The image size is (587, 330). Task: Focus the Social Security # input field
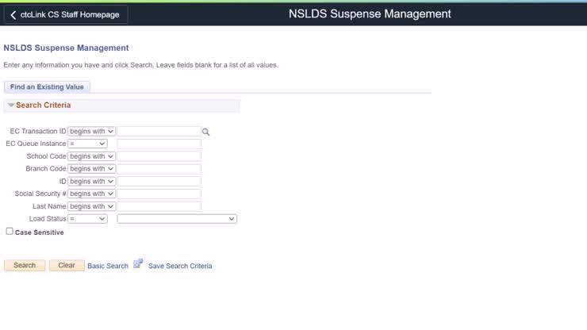point(159,194)
